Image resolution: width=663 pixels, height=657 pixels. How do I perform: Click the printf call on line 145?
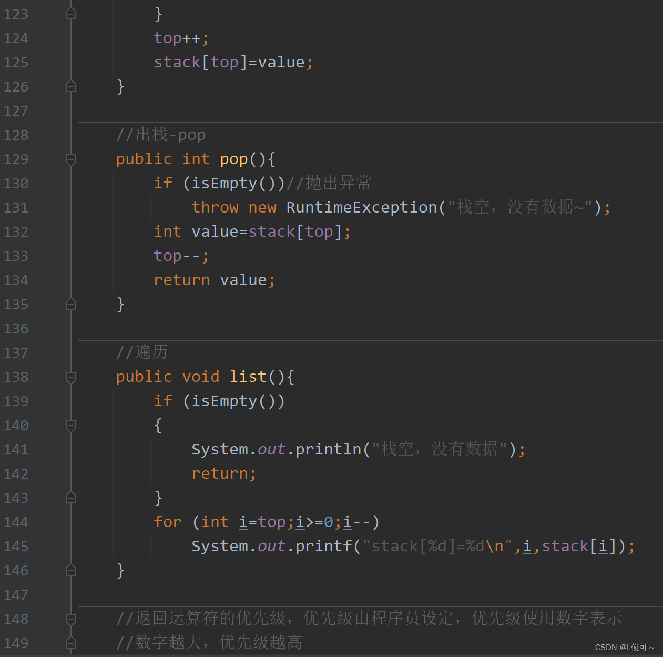[323, 546]
